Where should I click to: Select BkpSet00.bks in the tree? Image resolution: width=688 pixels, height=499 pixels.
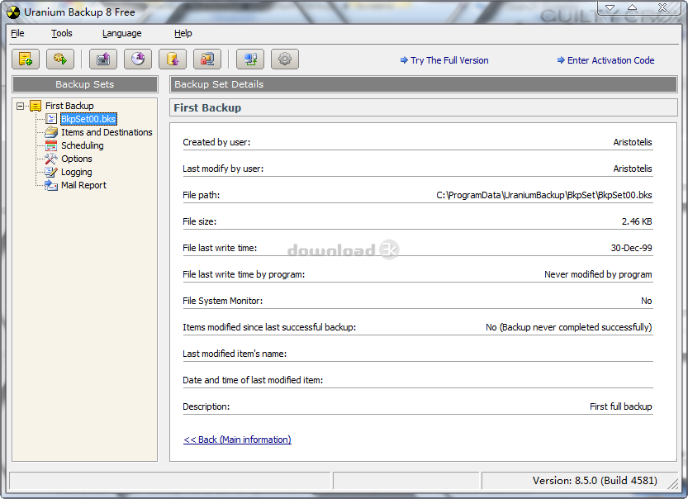click(88, 119)
